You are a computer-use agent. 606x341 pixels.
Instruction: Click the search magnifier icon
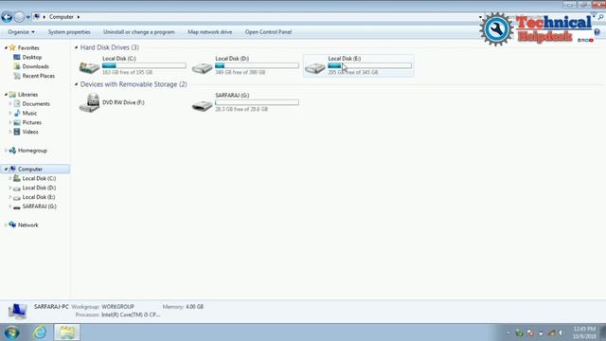pyautogui.click(x=600, y=17)
